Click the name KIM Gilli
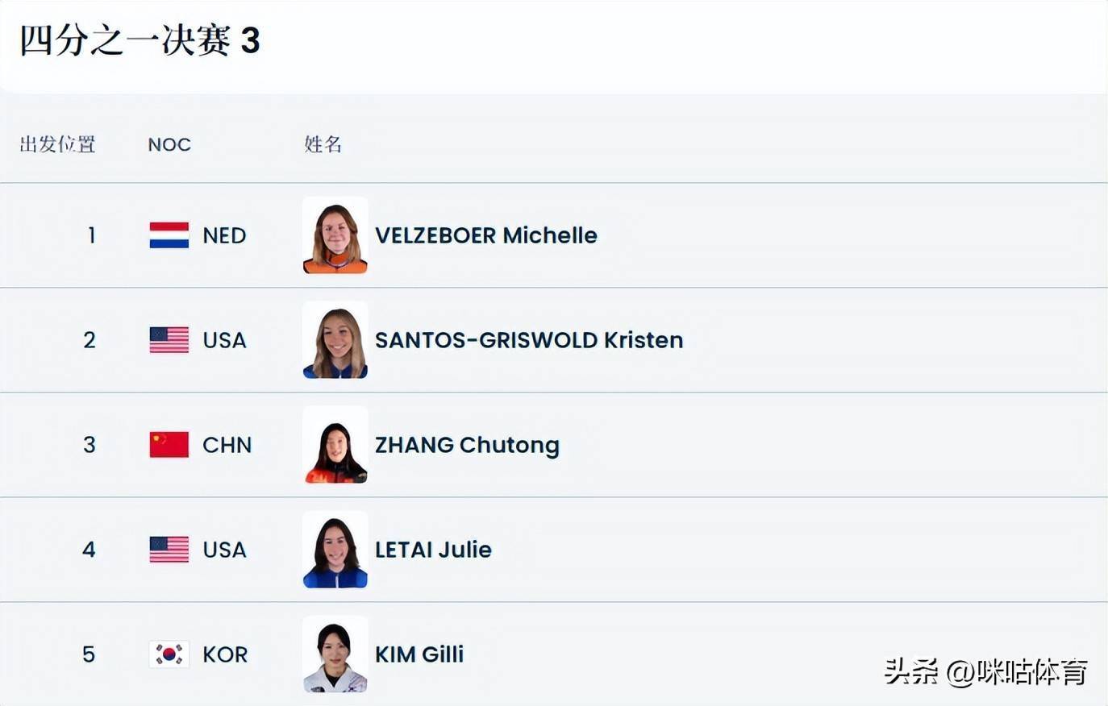Viewport: 1108px width, 706px height. coord(419,654)
